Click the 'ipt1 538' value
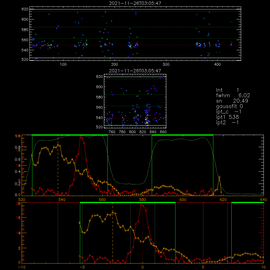Image resolution: width=270 pixels, height=270 pixels. 227,117
